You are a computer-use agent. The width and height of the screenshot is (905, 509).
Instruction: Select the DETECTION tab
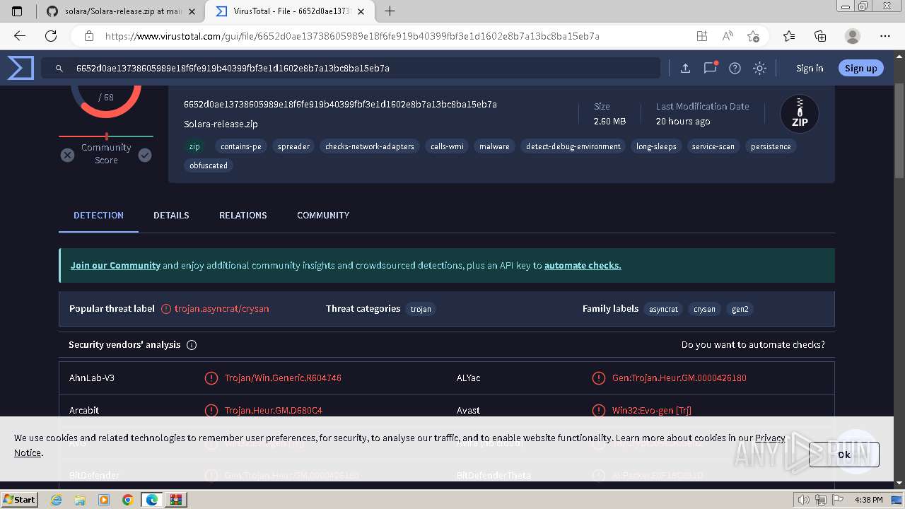click(98, 215)
